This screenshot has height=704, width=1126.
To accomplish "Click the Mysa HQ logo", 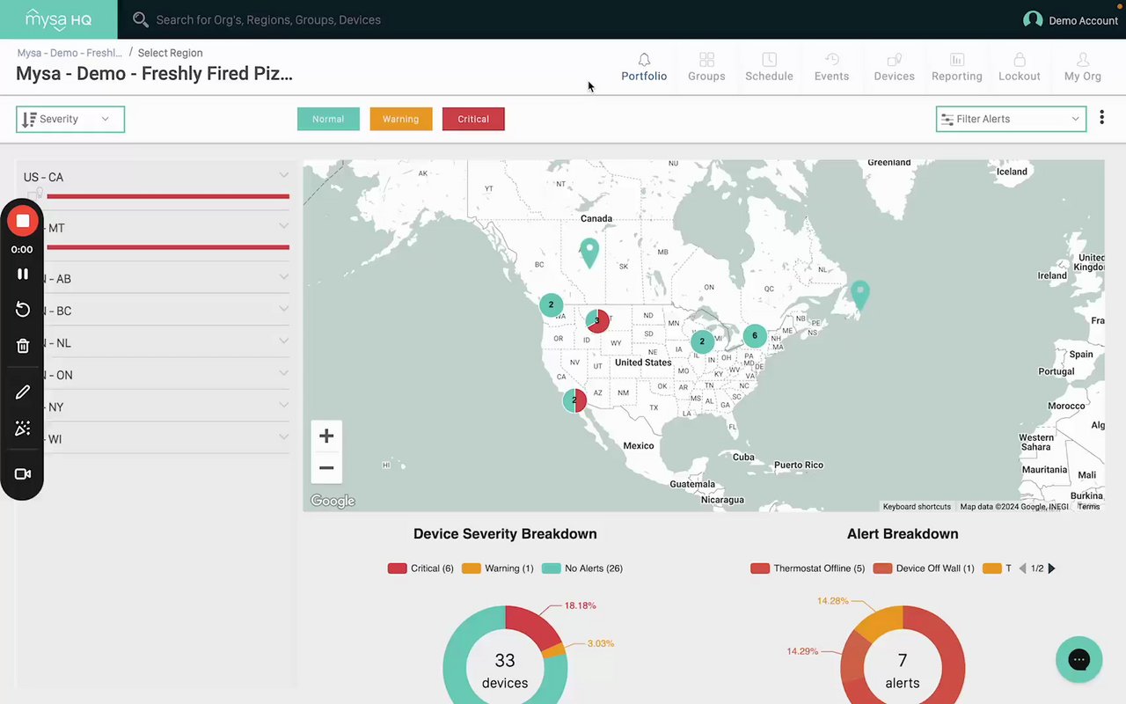I will point(58,19).
